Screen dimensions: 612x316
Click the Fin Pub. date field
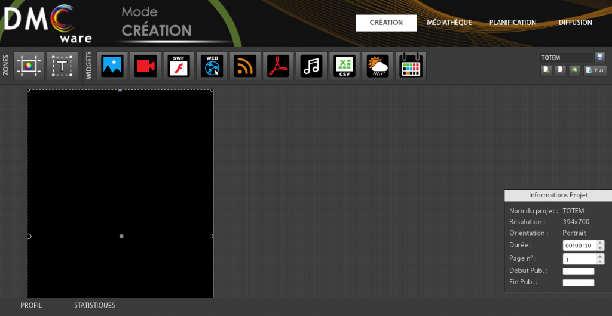(x=579, y=283)
